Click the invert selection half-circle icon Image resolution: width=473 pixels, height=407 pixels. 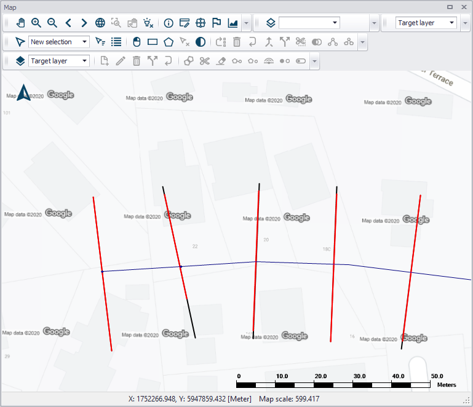[x=201, y=42]
